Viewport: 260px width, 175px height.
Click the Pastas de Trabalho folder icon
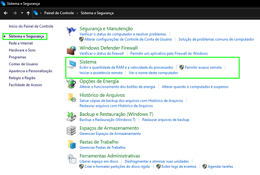[x=72, y=144]
